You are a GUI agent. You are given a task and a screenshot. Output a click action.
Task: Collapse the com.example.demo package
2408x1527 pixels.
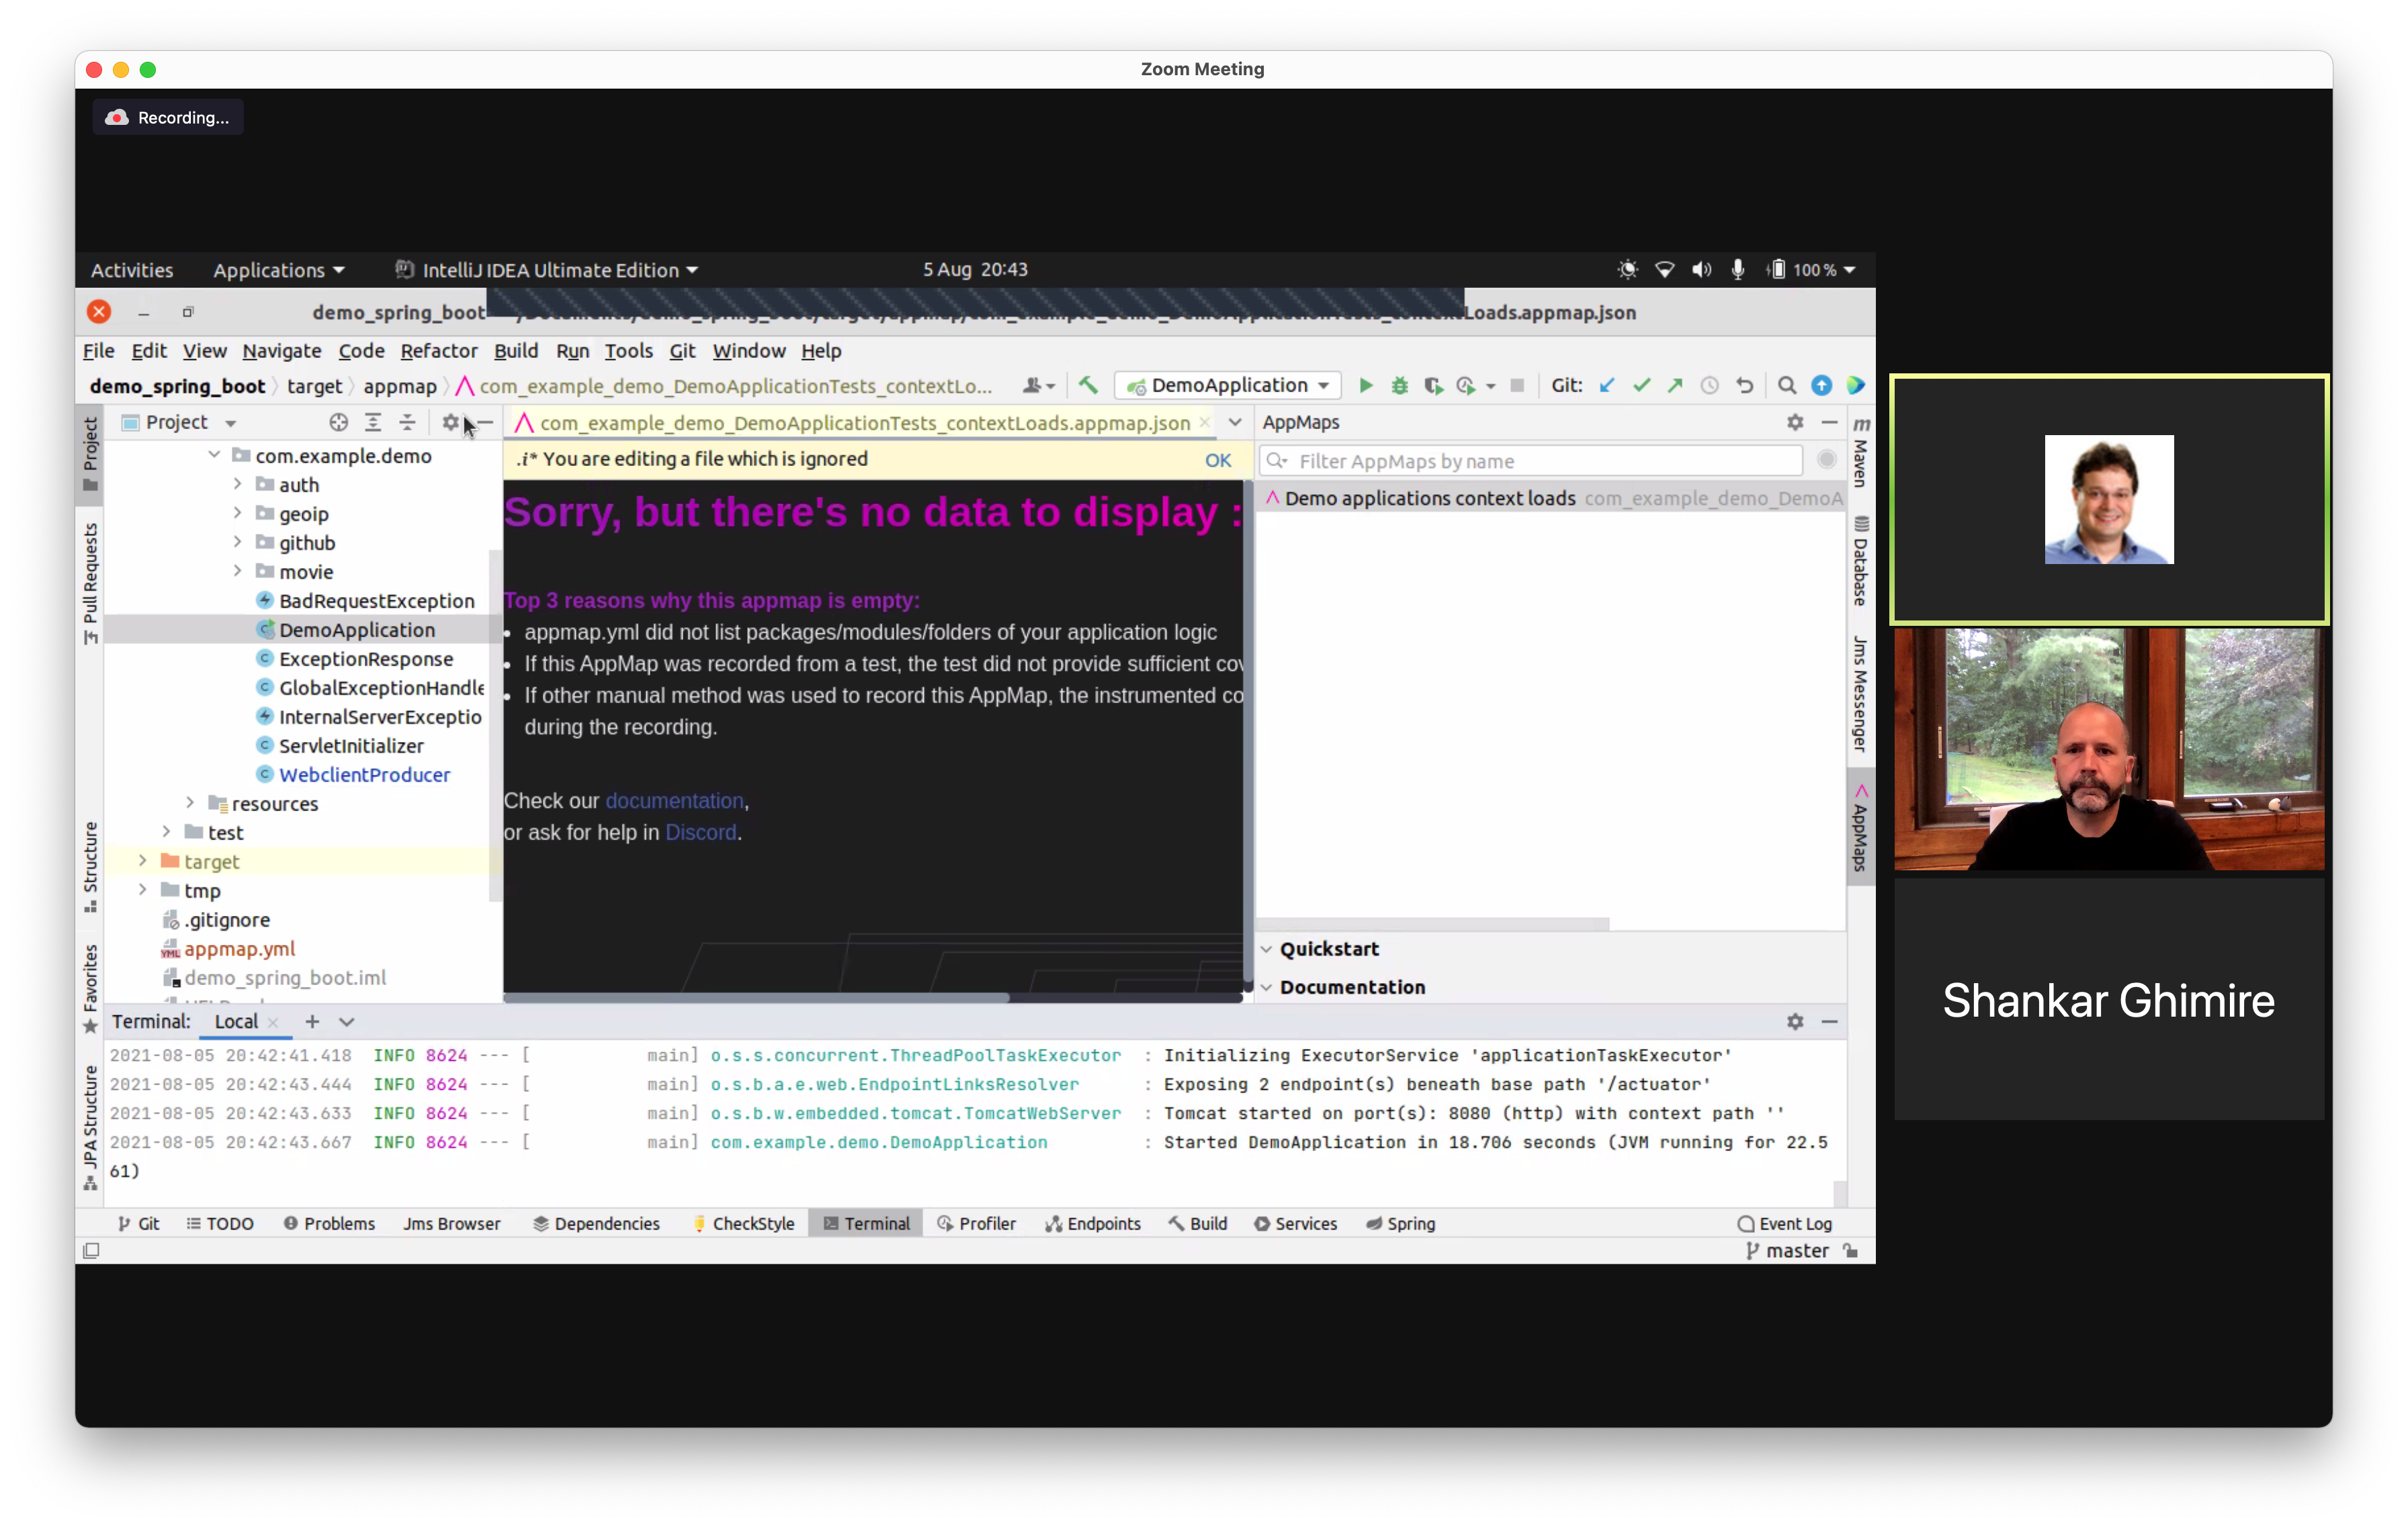click(214, 456)
